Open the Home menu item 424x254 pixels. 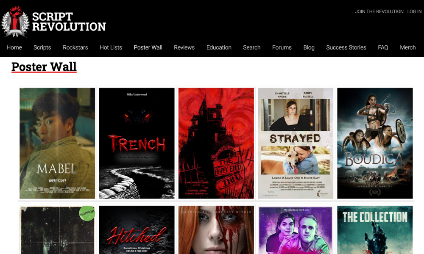coord(14,47)
